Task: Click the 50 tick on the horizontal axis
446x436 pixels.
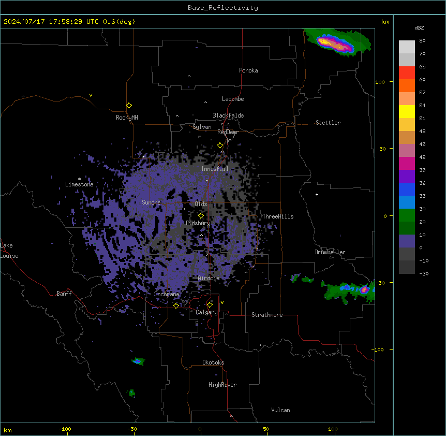Action: coord(266,429)
